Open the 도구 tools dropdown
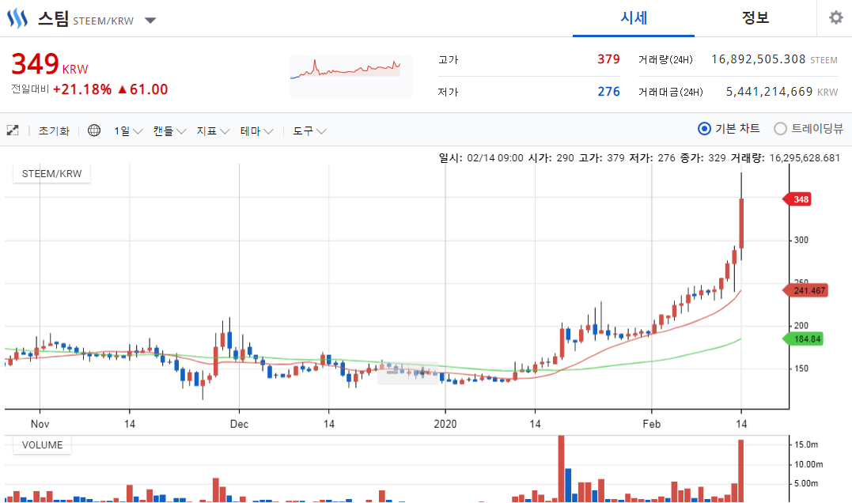This screenshot has height=503, width=852. (309, 131)
